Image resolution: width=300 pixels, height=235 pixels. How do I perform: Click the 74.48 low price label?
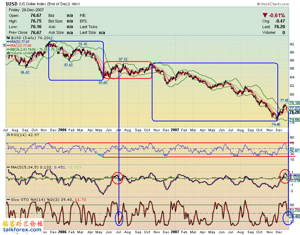pos(276,124)
